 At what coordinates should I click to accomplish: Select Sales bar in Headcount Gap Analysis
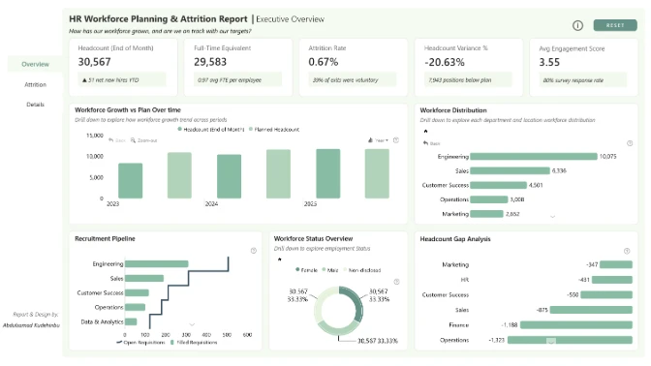tap(591, 310)
